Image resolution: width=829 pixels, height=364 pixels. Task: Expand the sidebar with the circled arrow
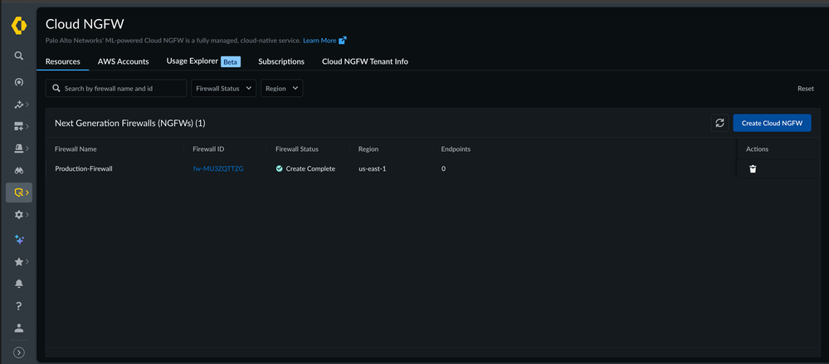[x=18, y=352]
